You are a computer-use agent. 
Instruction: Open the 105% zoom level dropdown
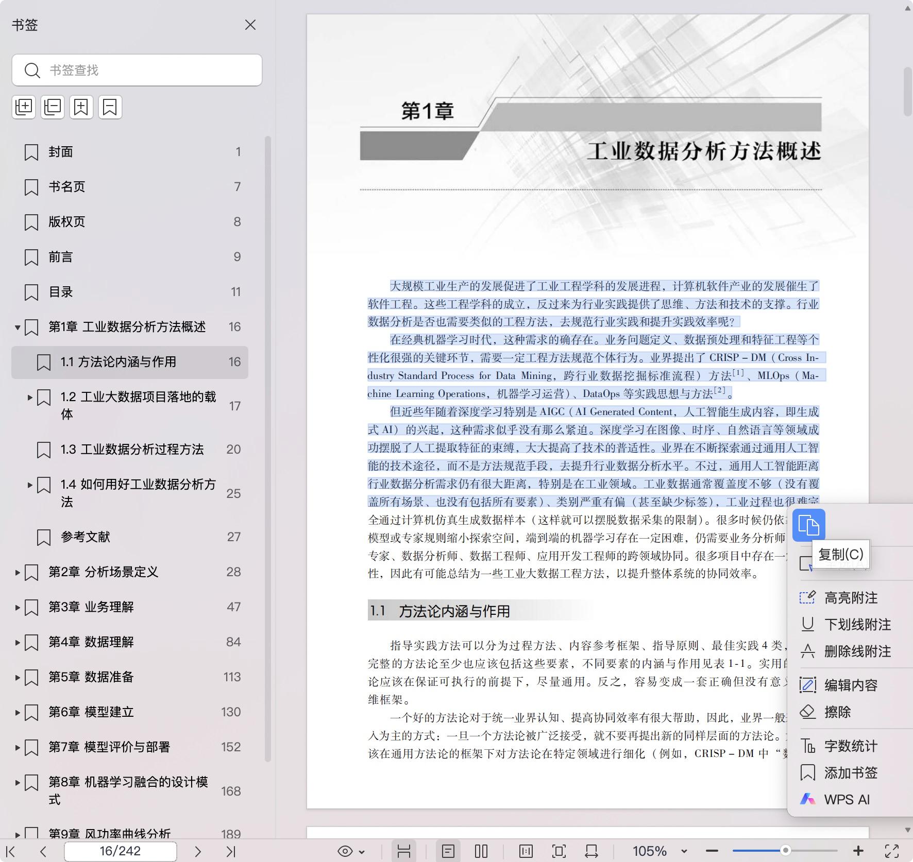click(x=684, y=851)
